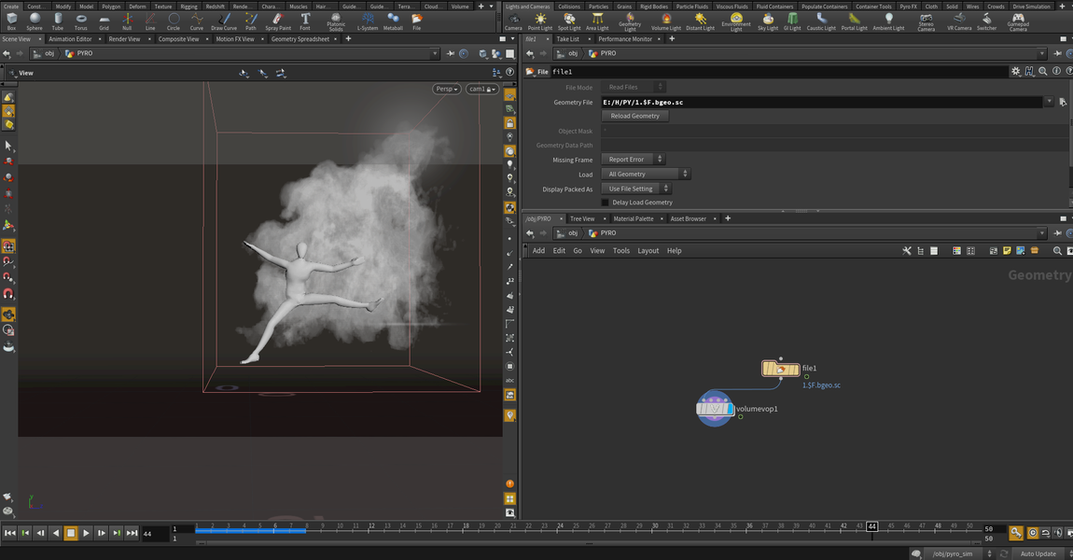Toggle the stop button in playbar
The width and height of the screenshot is (1073, 560).
click(x=70, y=533)
